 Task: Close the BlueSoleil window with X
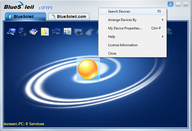click(186, 4)
